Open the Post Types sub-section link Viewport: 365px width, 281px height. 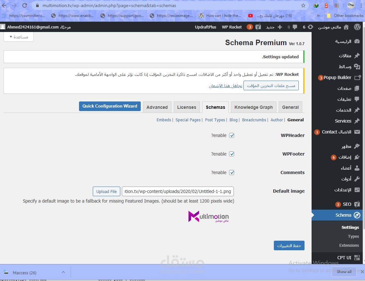click(215, 120)
